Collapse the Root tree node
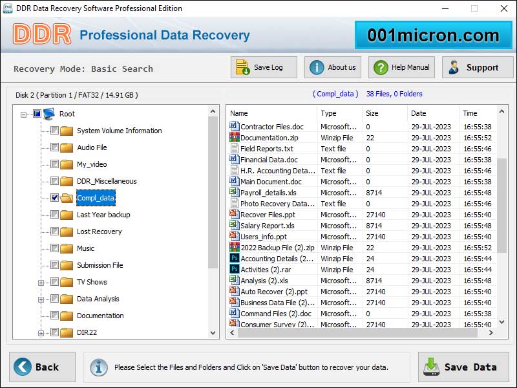Viewport: 517px width, 388px height. [23, 114]
